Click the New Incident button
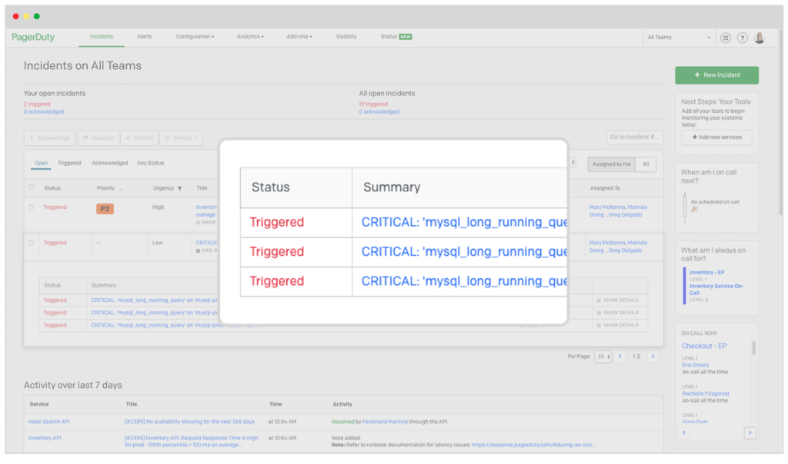 tap(716, 75)
